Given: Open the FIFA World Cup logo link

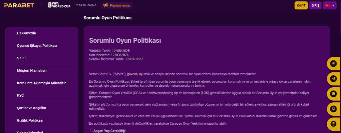Looking at the screenshot, I should pyautogui.click(x=59, y=5).
